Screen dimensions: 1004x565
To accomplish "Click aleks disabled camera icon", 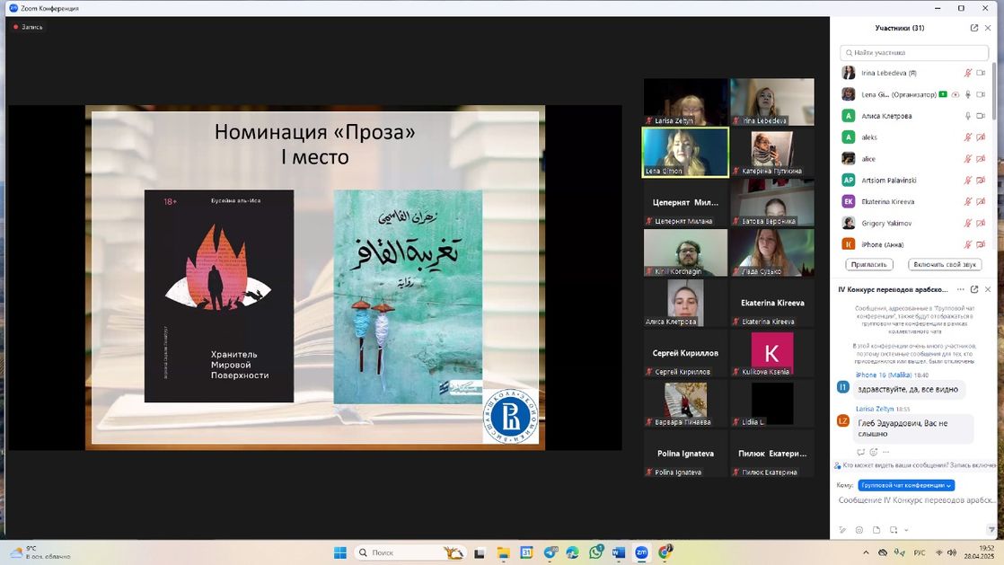I will pyautogui.click(x=981, y=137).
